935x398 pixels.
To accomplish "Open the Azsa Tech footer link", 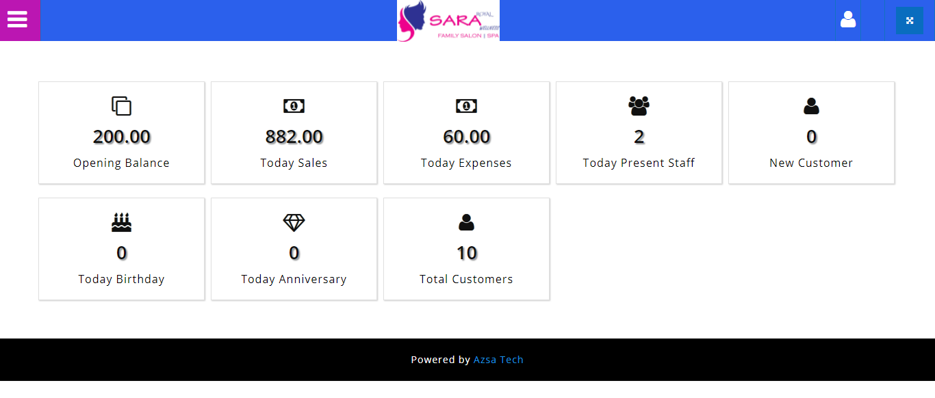I will coord(498,360).
